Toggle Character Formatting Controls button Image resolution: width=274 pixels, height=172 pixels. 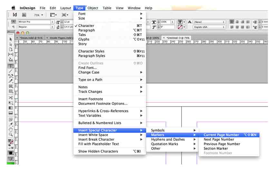[x=13, y=22]
